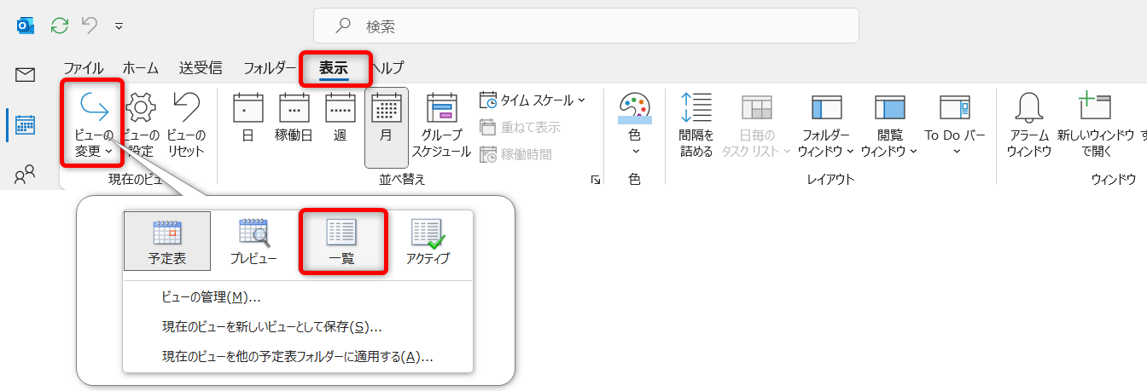Select the アクティブ view icon
The image size is (1147, 391).
(x=429, y=242)
